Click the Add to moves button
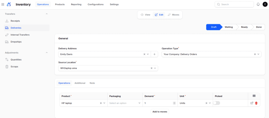The height and width of the screenshot is (118, 269). (160, 112)
